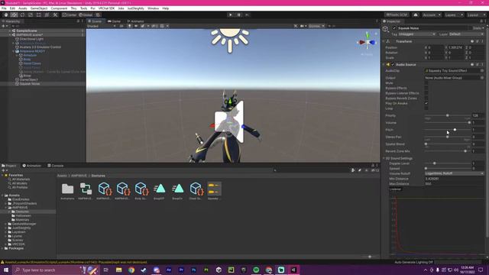
Task: Select the Hand tool in toolbar
Action: pos(6,15)
